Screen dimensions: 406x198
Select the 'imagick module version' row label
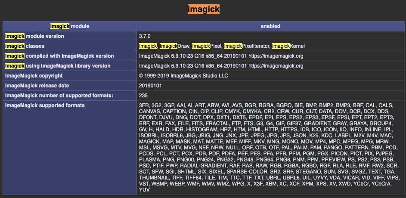tap(34, 36)
